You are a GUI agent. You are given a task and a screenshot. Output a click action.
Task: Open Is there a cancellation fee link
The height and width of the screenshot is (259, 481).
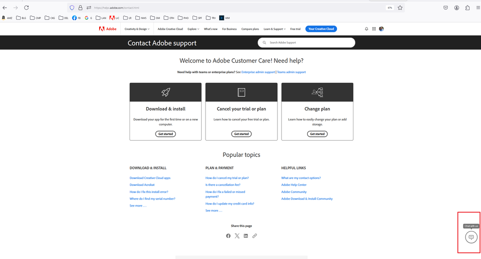(x=223, y=185)
